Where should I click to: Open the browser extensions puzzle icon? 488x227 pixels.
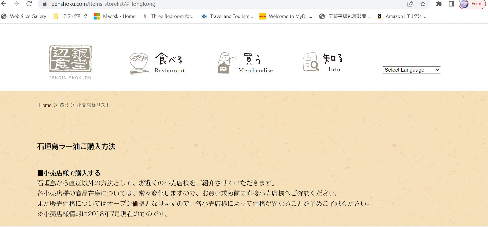pos(439,4)
